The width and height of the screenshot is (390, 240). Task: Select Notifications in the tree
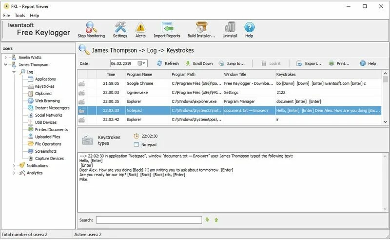[x=38, y=166]
